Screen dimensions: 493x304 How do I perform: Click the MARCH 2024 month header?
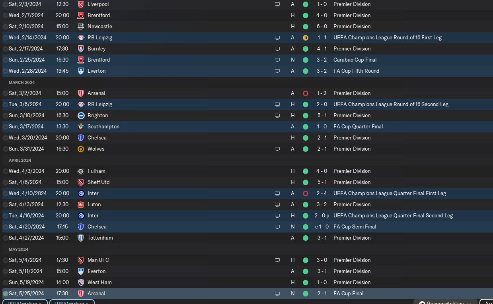point(22,83)
